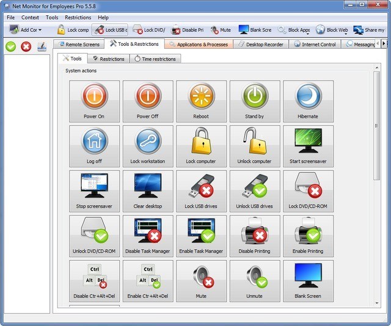Reboot the selected computers
The image size is (391, 326).
pos(201,101)
